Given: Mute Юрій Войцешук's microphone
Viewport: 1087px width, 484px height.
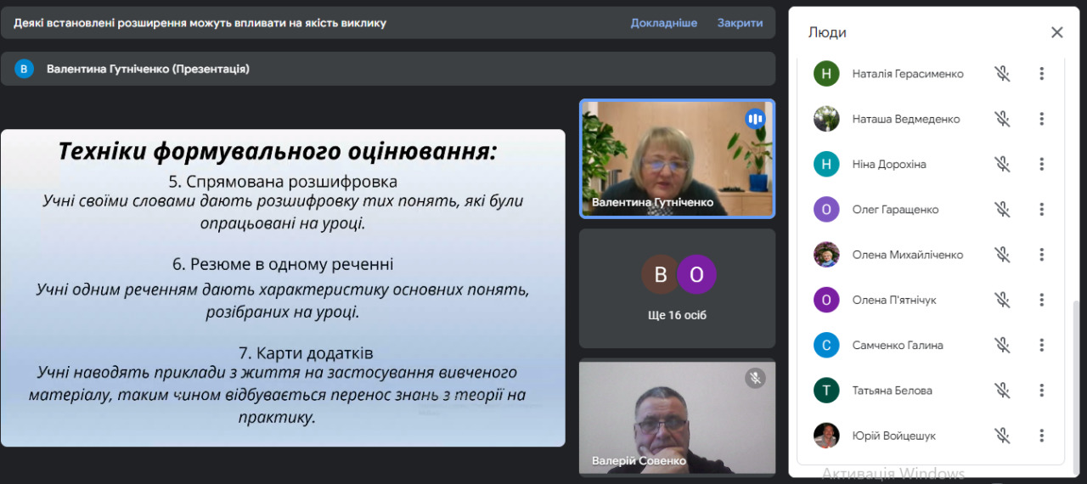Looking at the screenshot, I should click(x=1003, y=436).
